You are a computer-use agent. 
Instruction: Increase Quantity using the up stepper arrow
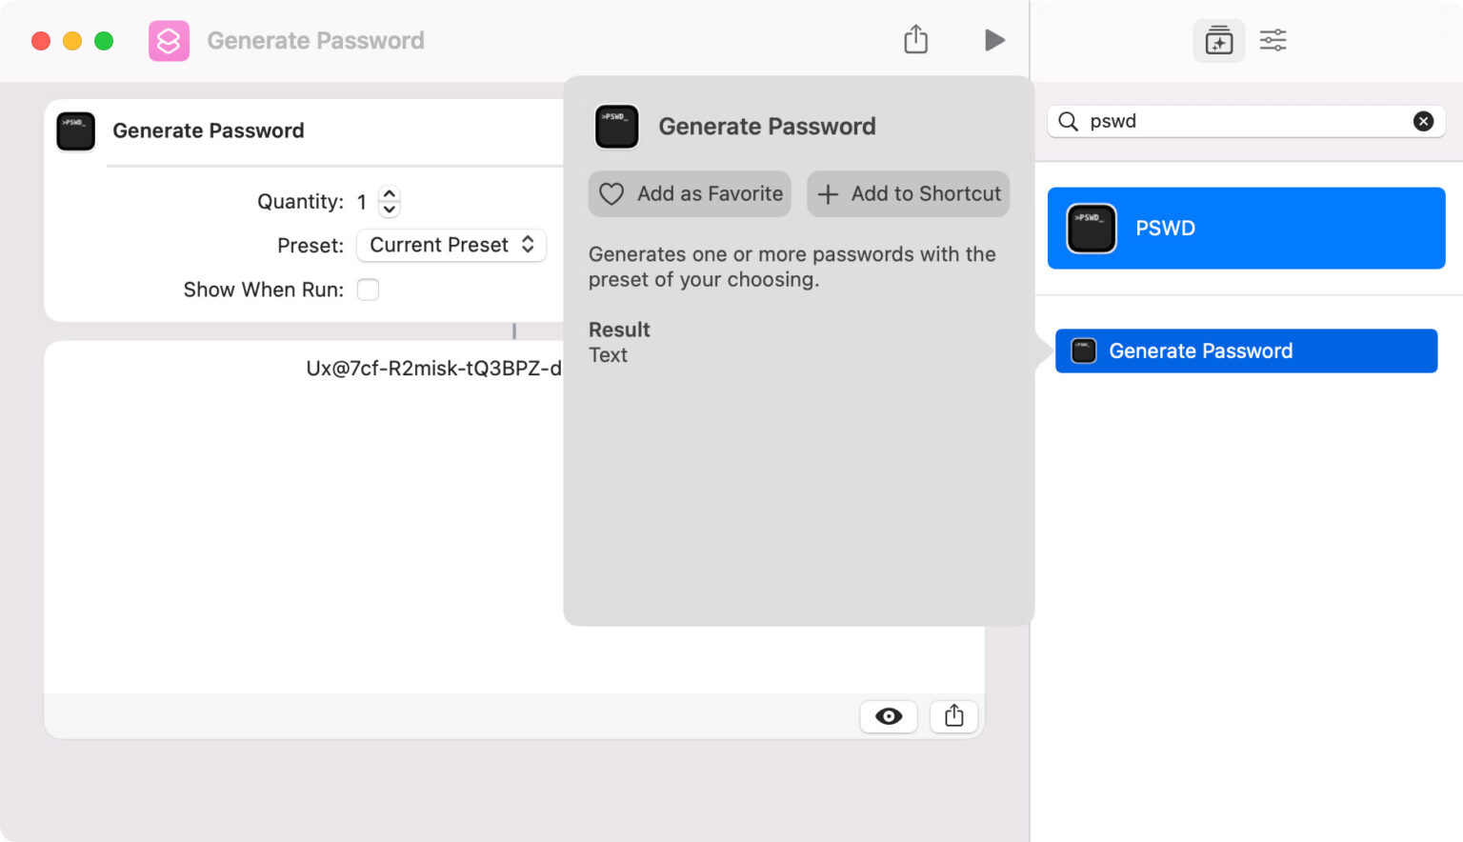tap(390, 194)
